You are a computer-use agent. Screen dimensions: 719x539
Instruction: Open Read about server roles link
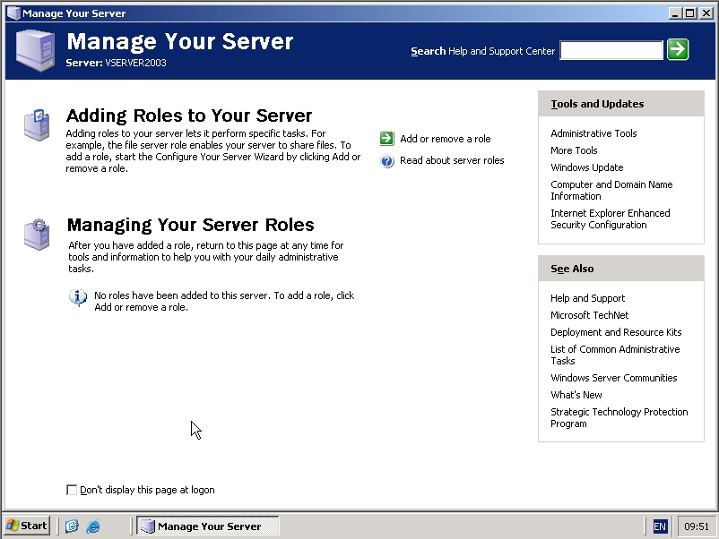coord(452,161)
